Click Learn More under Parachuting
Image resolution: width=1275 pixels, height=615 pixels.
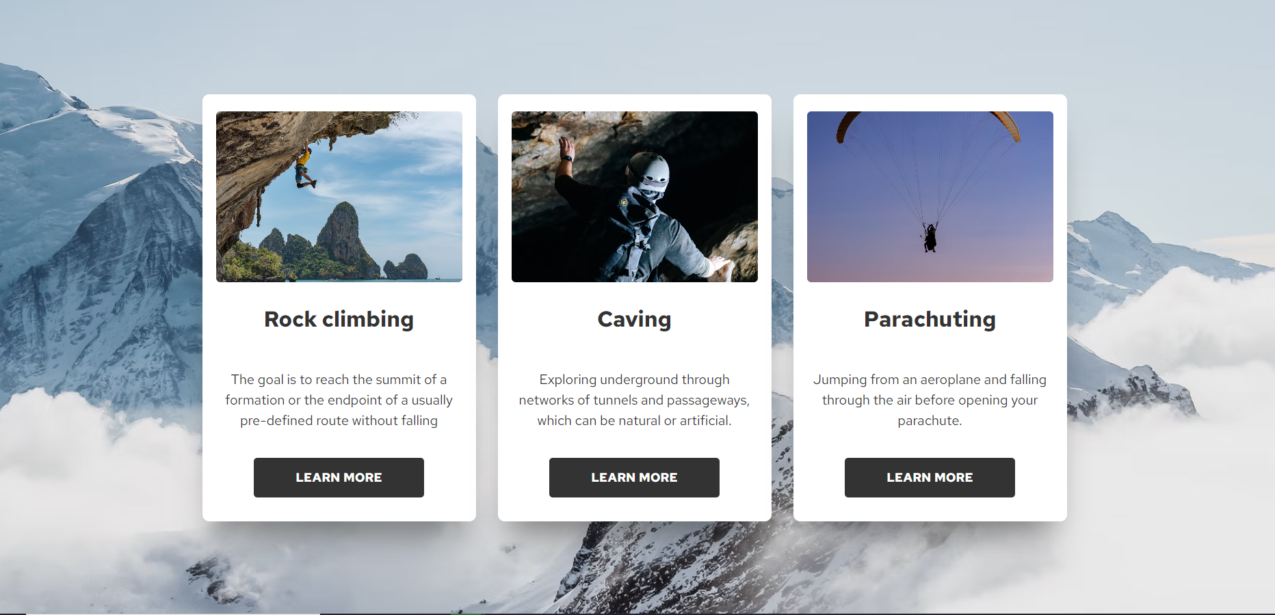pos(930,478)
